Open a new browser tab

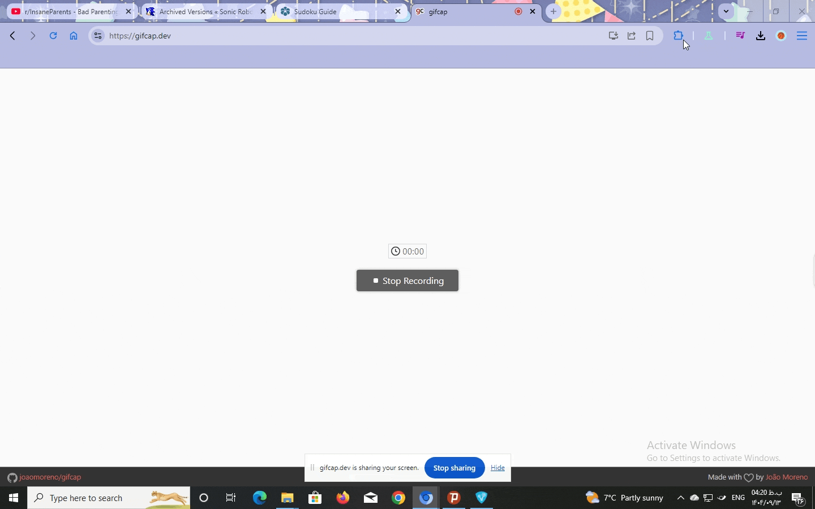[554, 11]
